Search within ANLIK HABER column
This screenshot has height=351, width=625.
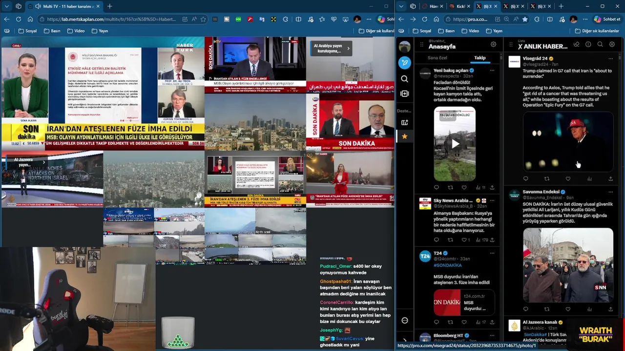click(600, 44)
